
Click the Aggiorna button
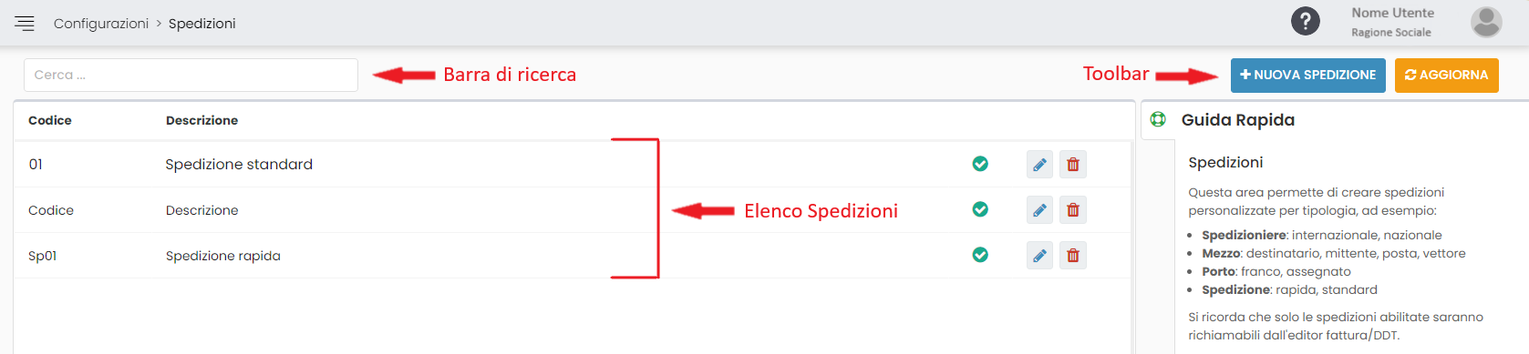click(1446, 76)
